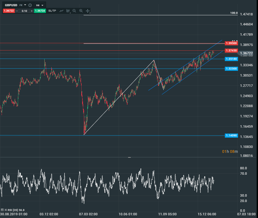Buy at green price 1.36724

pyautogui.click(x=40, y=11)
